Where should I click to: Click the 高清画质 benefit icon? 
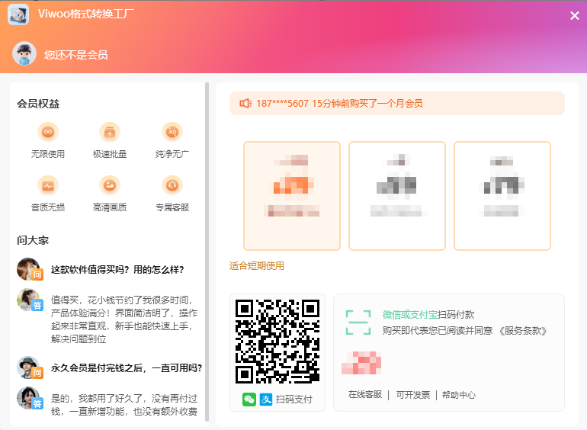point(110,185)
